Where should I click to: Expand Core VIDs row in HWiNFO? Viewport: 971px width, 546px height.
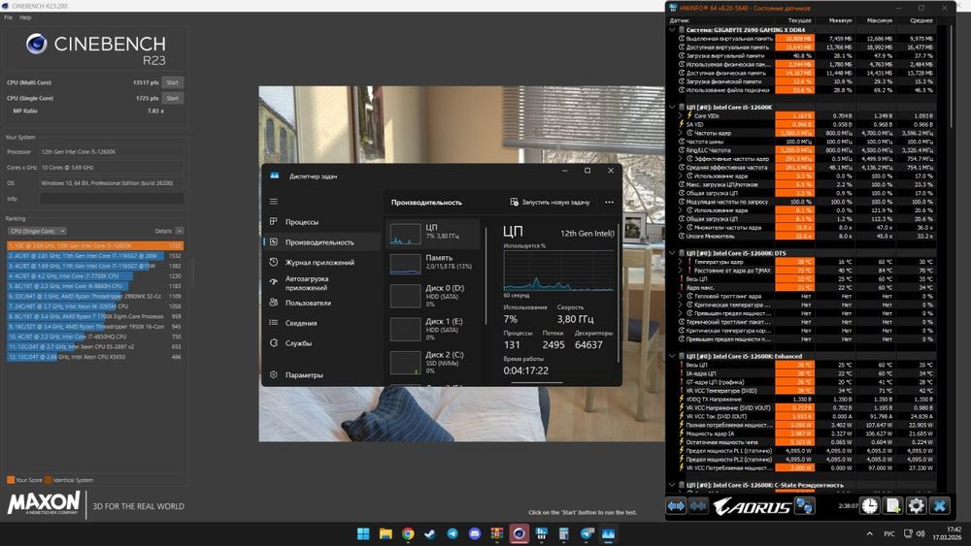click(680, 115)
